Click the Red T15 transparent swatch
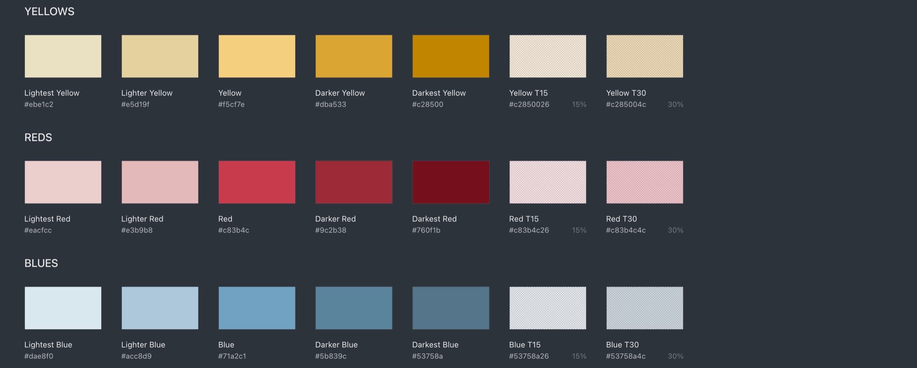 548,182
